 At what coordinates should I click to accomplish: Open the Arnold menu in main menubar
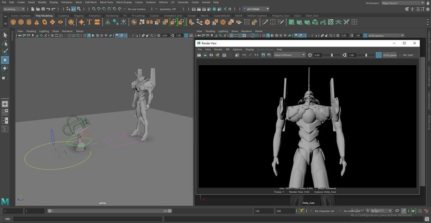pyautogui.click(x=206, y=2)
